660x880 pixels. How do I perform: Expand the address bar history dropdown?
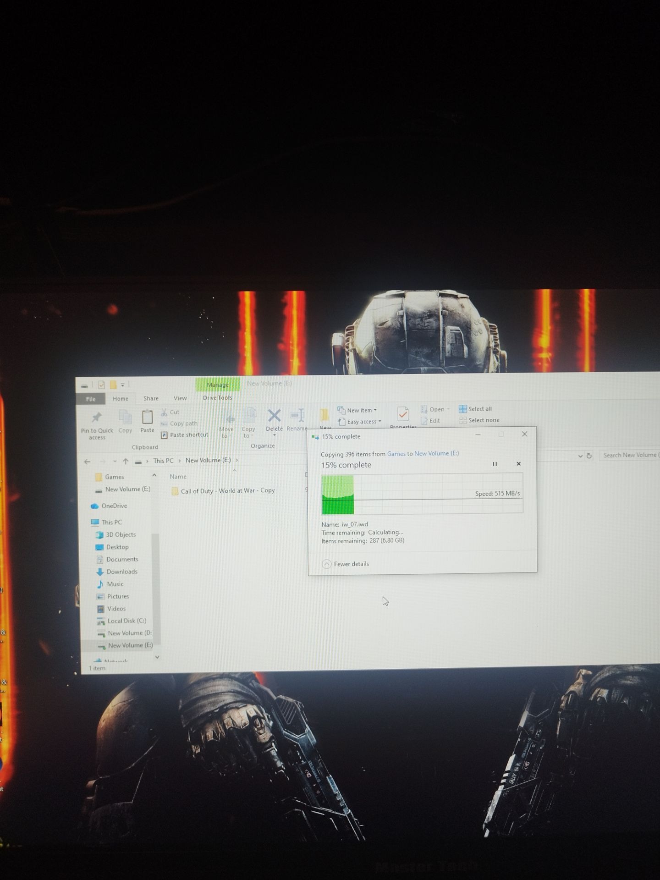point(580,456)
